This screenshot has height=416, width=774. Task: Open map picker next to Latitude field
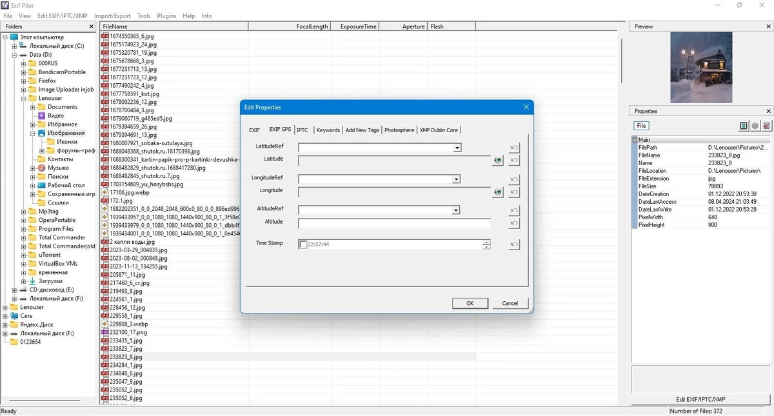[x=497, y=161]
